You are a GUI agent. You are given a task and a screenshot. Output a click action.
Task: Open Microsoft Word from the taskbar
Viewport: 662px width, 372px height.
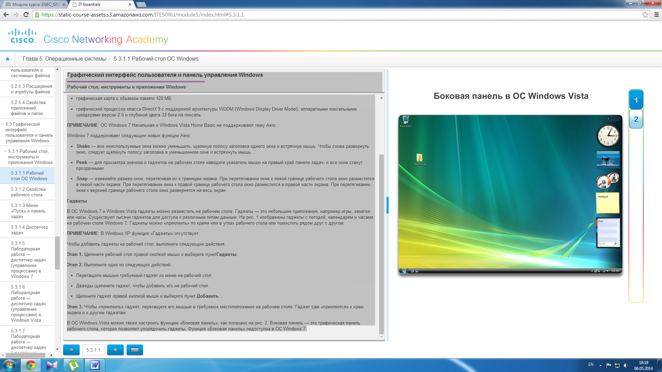pyautogui.click(x=95, y=365)
